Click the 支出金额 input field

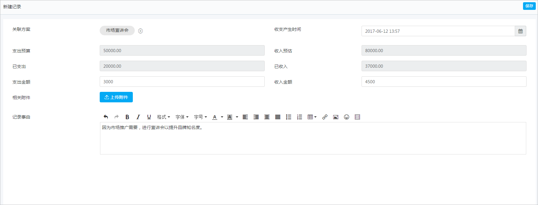182,82
